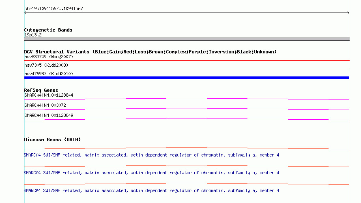Image resolution: width=361 pixels, height=203 pixels.
Task: Click the gray 19p13.2 cytogenetic band bar
Action: click(187, 39)
